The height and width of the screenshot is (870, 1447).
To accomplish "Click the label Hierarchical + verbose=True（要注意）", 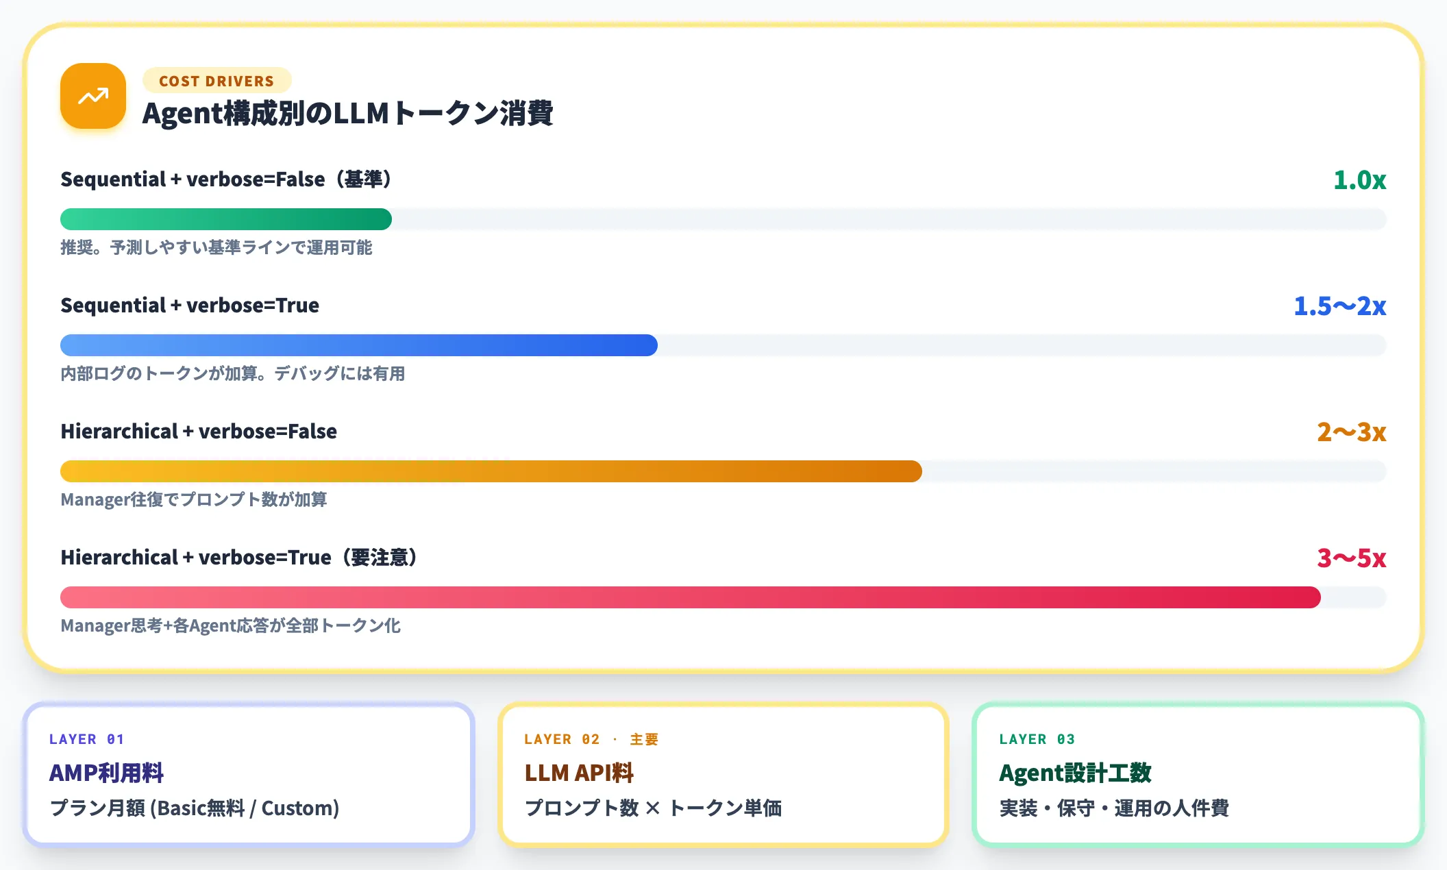I will (x=240, y=558).
